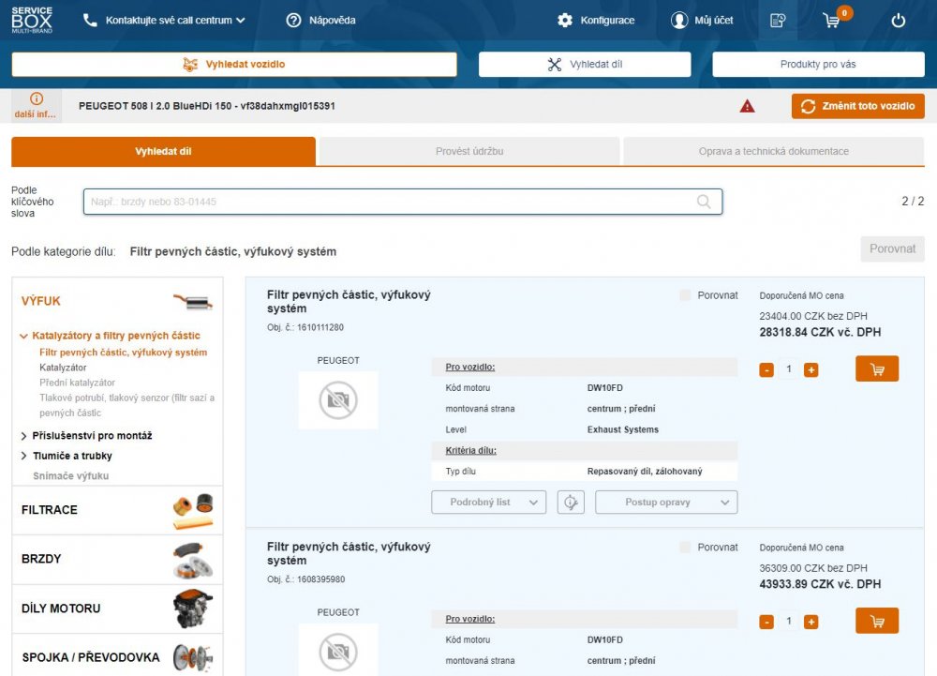Screen dimensions: 937x676
Task: Add part 1610111280 to cart
Action: click(877, 368)
